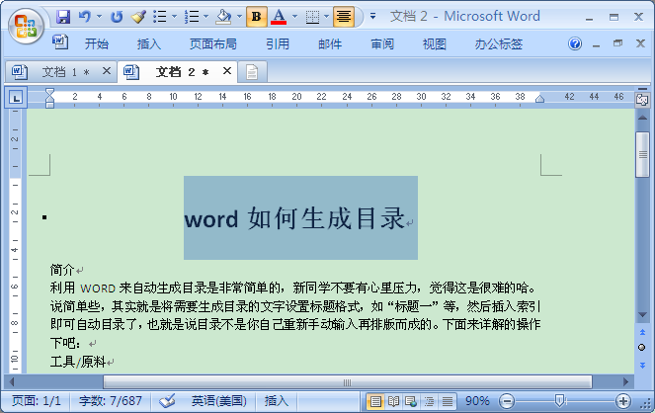
Task: Click the proofing spell check status icon
Action: pyautogui.click(x=167, y=401)
